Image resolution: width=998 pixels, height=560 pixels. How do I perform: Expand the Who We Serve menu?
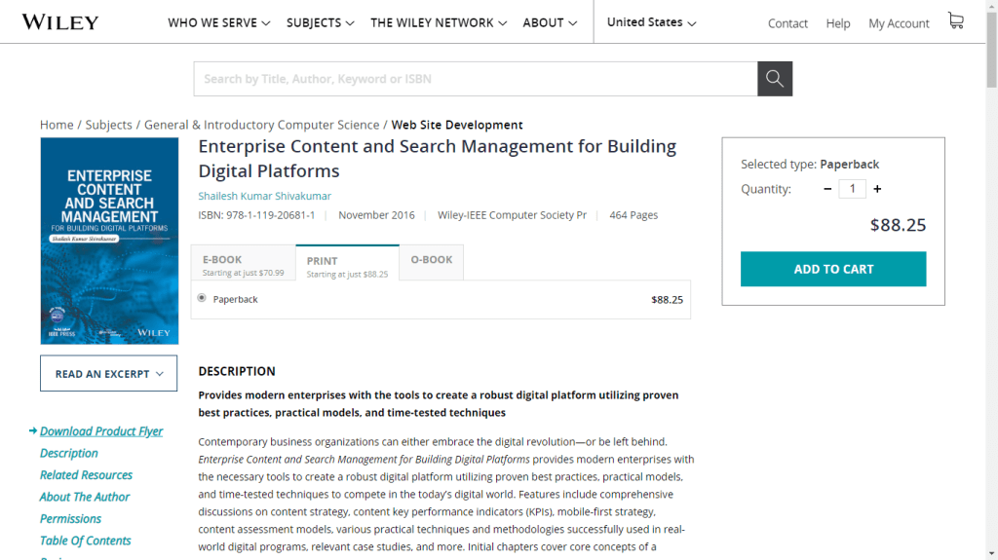click(x=218, y=22)
